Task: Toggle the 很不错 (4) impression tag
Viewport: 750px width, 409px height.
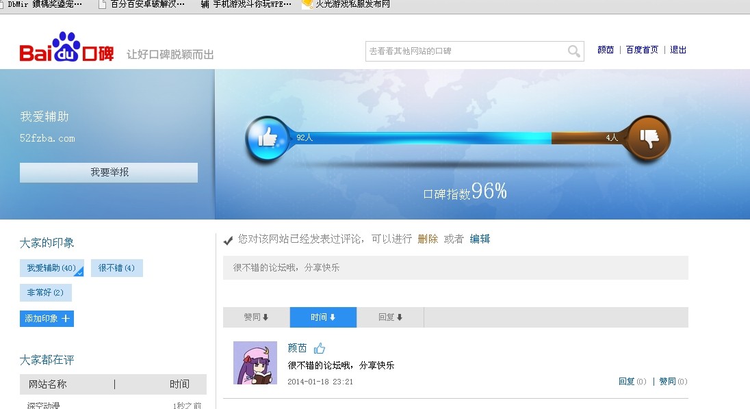Action: click(116, 268)
